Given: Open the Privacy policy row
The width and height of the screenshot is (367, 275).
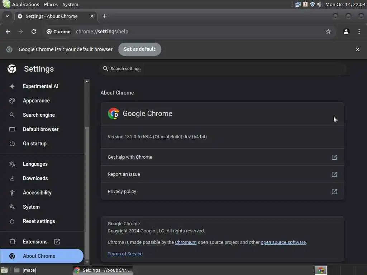Looking at the screenshot, I should (x=222, y=192).
